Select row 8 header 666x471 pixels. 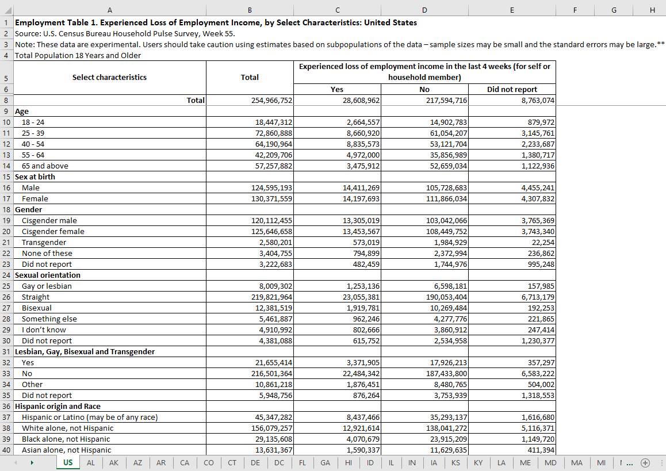point(6,100)
